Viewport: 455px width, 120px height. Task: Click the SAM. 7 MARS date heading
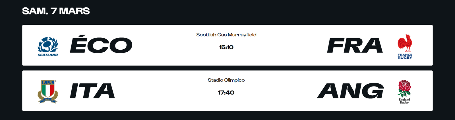click(x=56, y=11)
